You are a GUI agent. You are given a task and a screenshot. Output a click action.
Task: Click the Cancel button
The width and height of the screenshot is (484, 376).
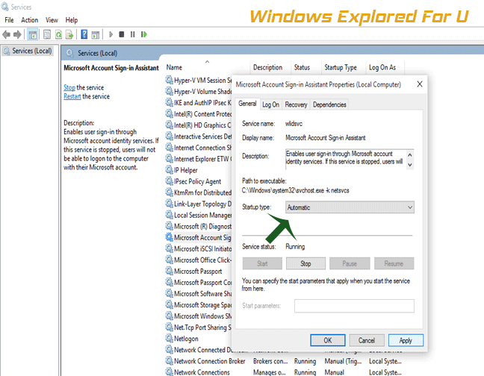(367, 340)
